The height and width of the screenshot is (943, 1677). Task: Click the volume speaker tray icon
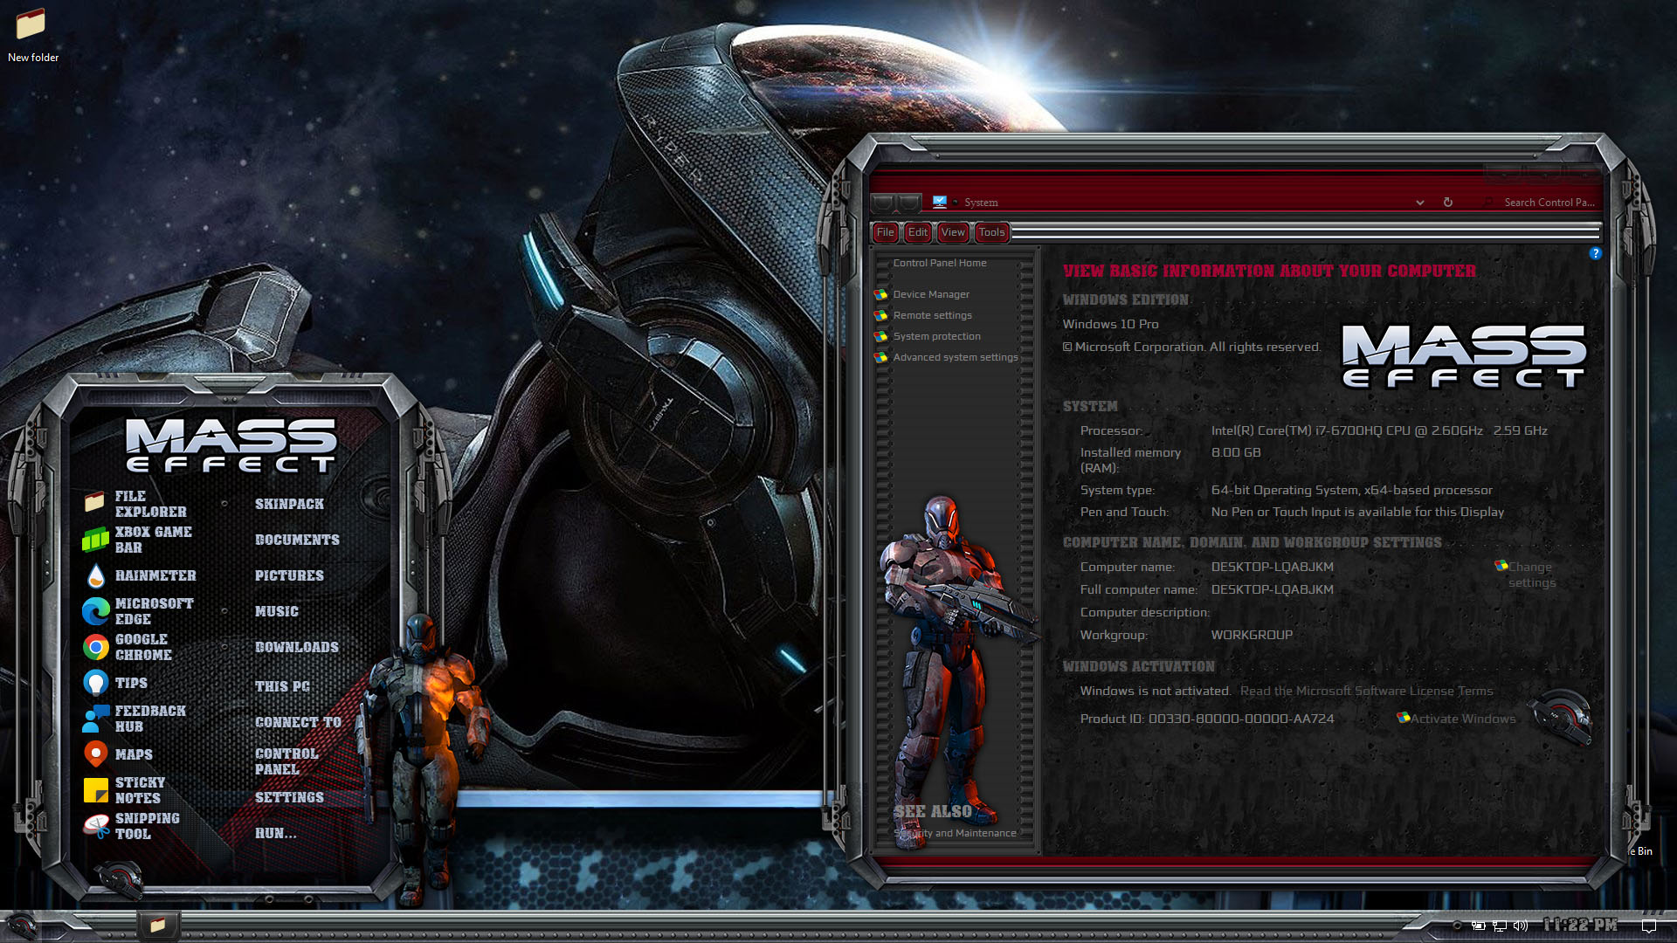[x=1521, y=926]
